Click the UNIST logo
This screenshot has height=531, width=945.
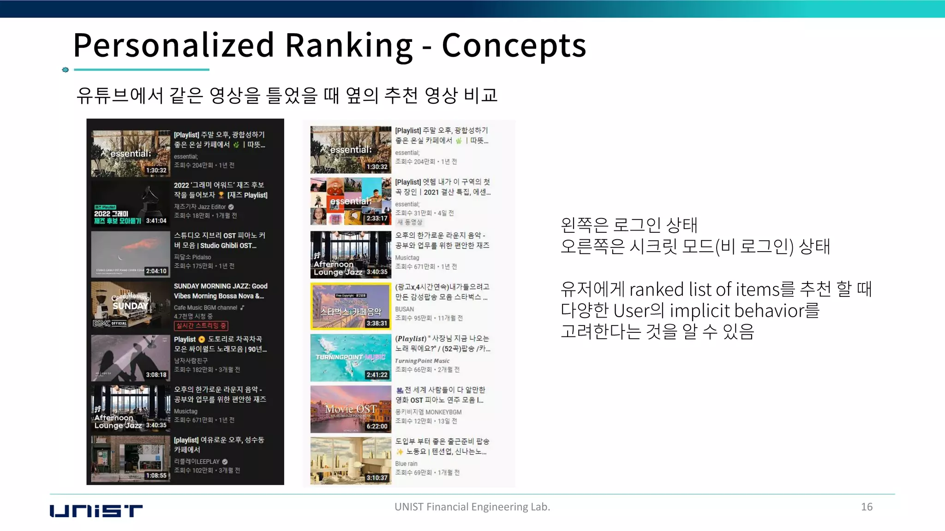(96, 511)
